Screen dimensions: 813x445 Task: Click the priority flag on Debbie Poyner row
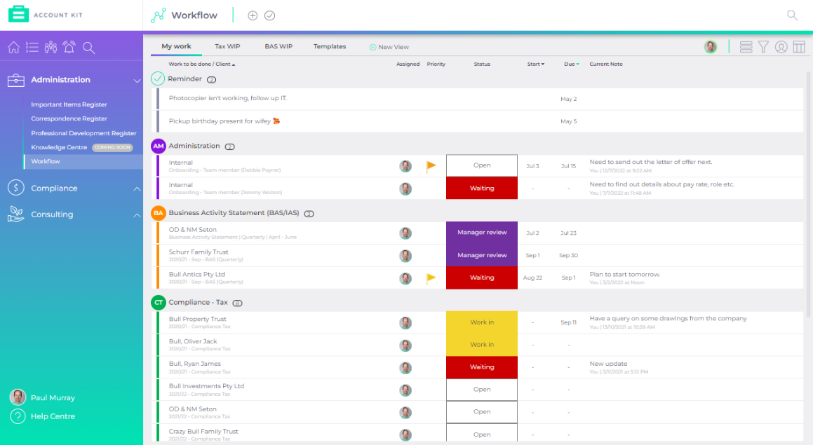coord(431,166)
